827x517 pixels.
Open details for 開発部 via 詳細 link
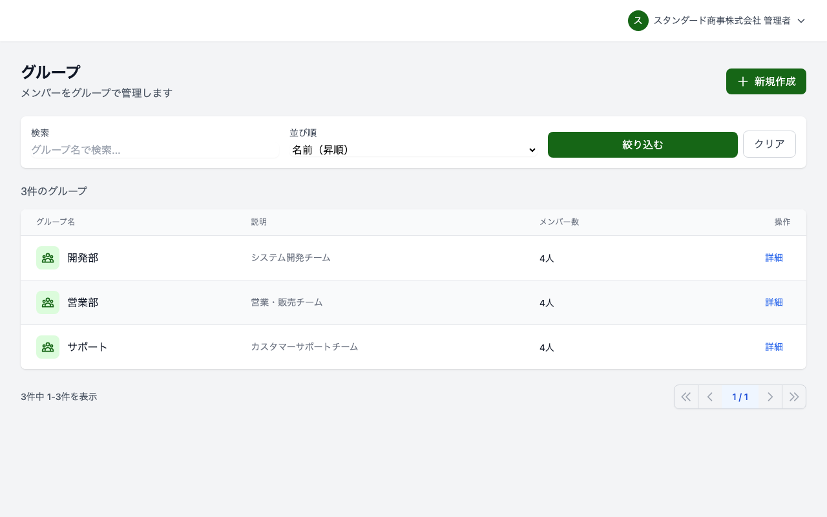773,257
